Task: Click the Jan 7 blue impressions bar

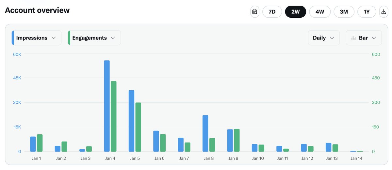Action: point(181,145)
